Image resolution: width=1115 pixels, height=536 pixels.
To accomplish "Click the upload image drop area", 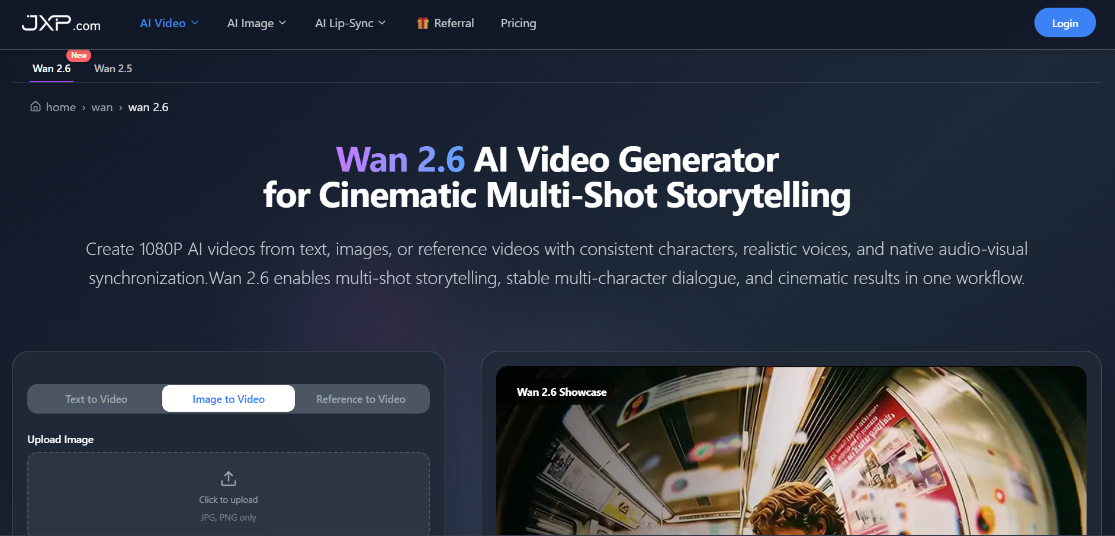I will (229, 494).
